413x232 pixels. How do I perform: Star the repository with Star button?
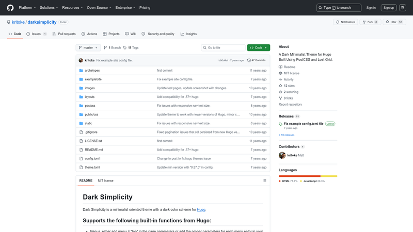pos(394,22)
